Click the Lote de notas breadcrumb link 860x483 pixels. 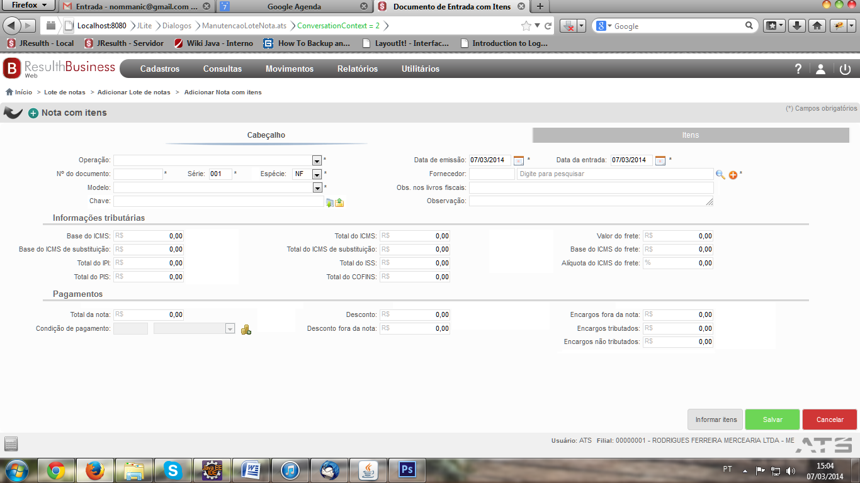coord(65,92)
